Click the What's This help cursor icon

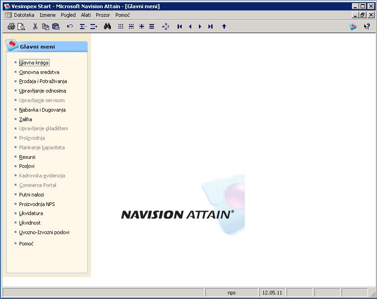(x=367, y=26)
